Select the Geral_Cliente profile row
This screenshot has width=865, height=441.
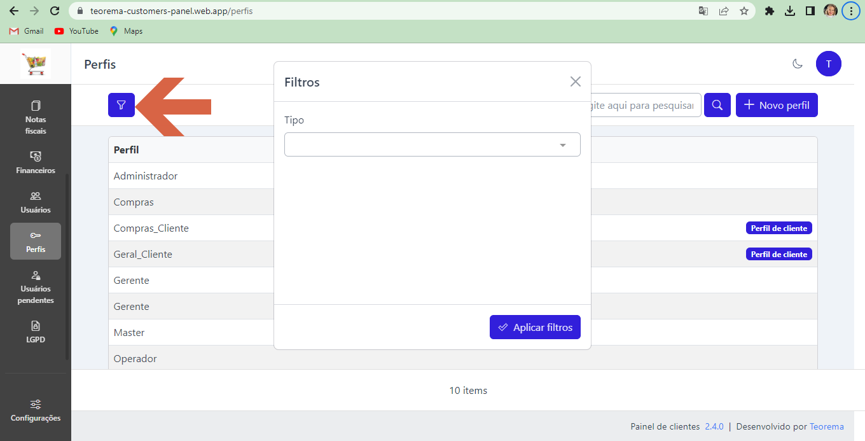coord(462,254)
